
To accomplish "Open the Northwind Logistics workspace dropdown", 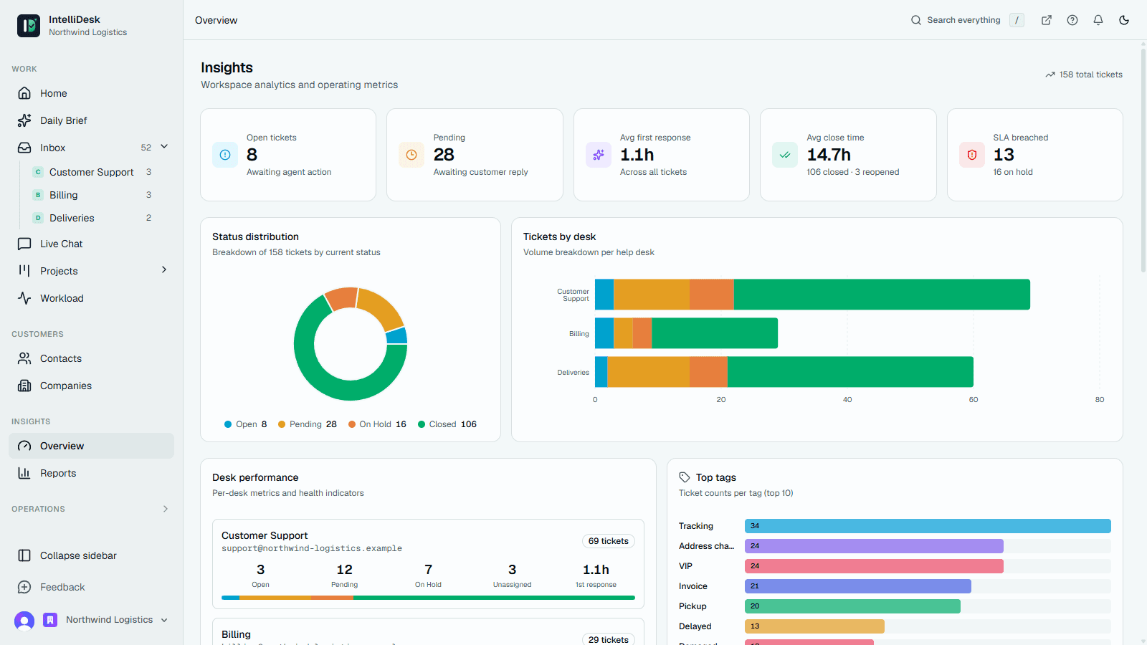I will [106, 620].
